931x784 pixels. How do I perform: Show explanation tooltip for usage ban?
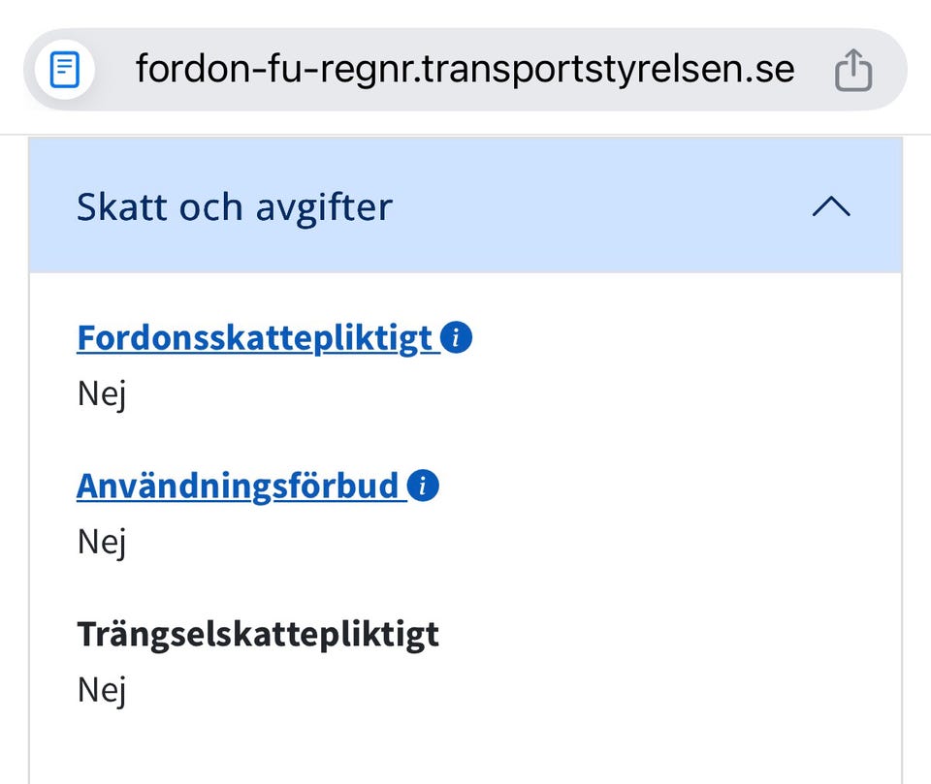(423, 485)
